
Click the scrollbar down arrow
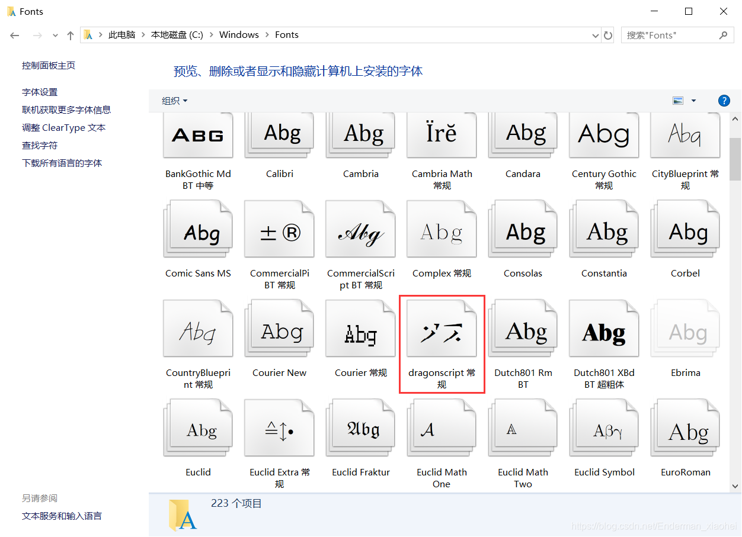(x=735, y=486)
